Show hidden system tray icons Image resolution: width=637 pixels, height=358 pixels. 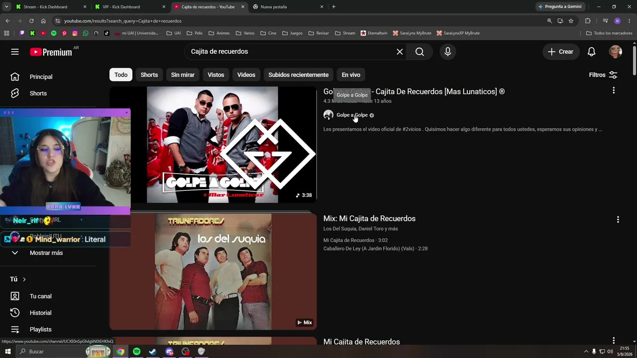tap(586, 352)
